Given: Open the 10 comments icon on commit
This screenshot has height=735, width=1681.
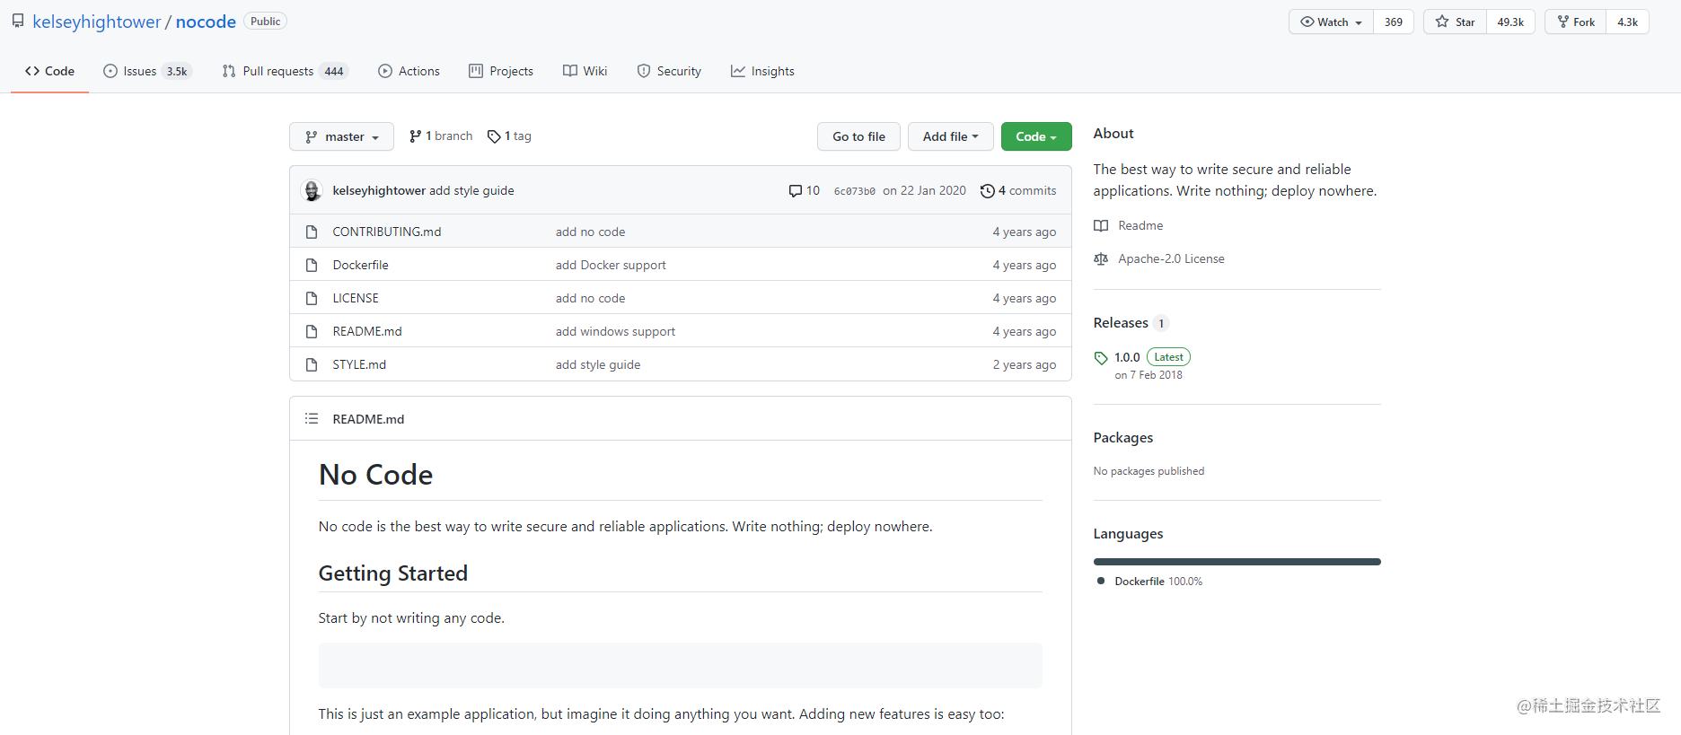Looking at the screenshot, I should click(x=804, y=190).
